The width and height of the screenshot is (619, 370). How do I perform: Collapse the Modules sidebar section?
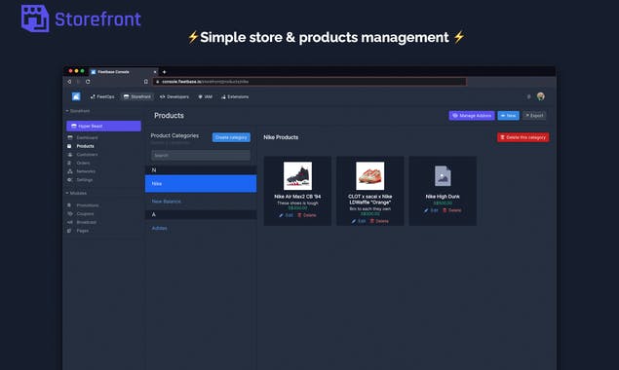(x=76, y=193)
